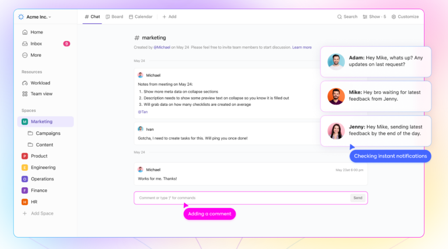The height and width of the screenshot is (249, 448).
Task: Open Workload gauge icon
Action: coord(25,83)
